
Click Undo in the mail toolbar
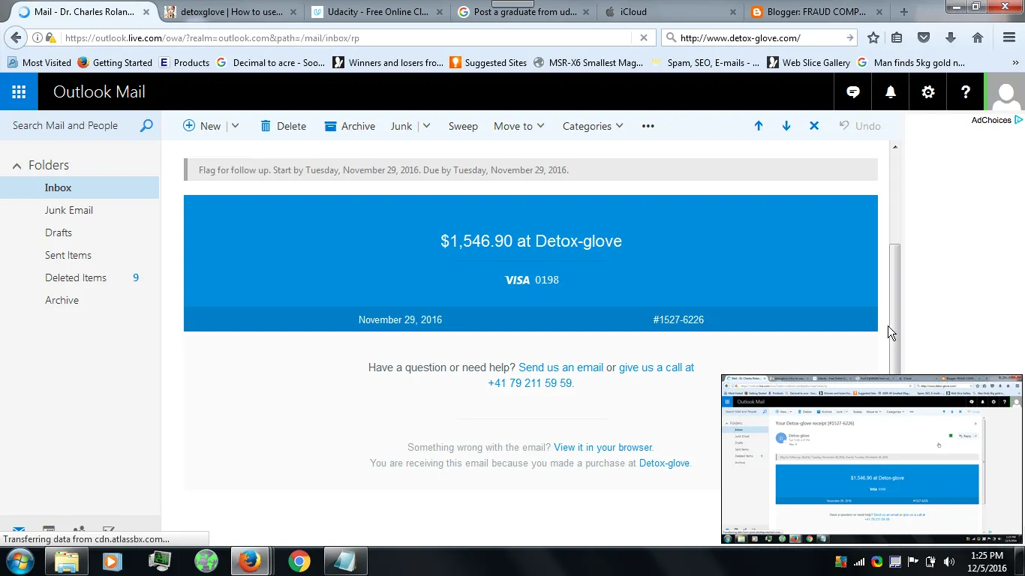(860, 126)
